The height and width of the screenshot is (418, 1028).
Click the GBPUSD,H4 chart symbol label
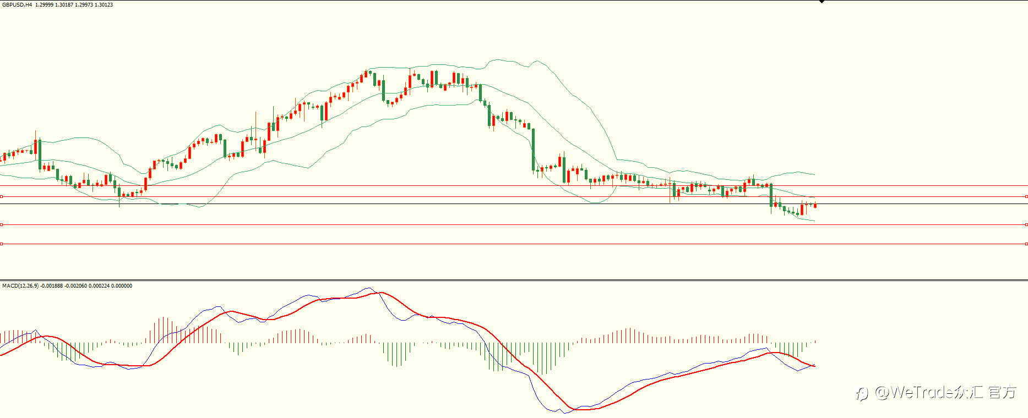pos(17,5)
